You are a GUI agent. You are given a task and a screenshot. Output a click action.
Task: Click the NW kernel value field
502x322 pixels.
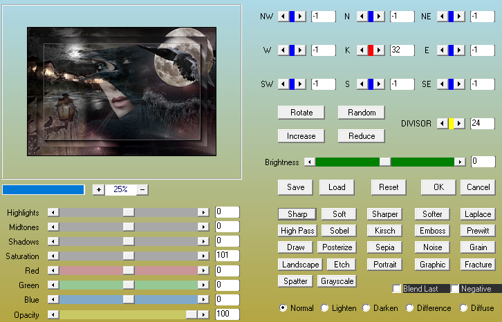[x=324, y=17]
